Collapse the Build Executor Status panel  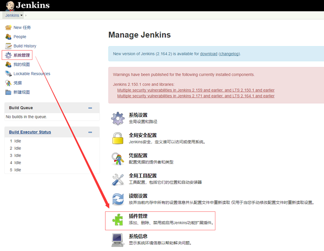tap(90, 132)
